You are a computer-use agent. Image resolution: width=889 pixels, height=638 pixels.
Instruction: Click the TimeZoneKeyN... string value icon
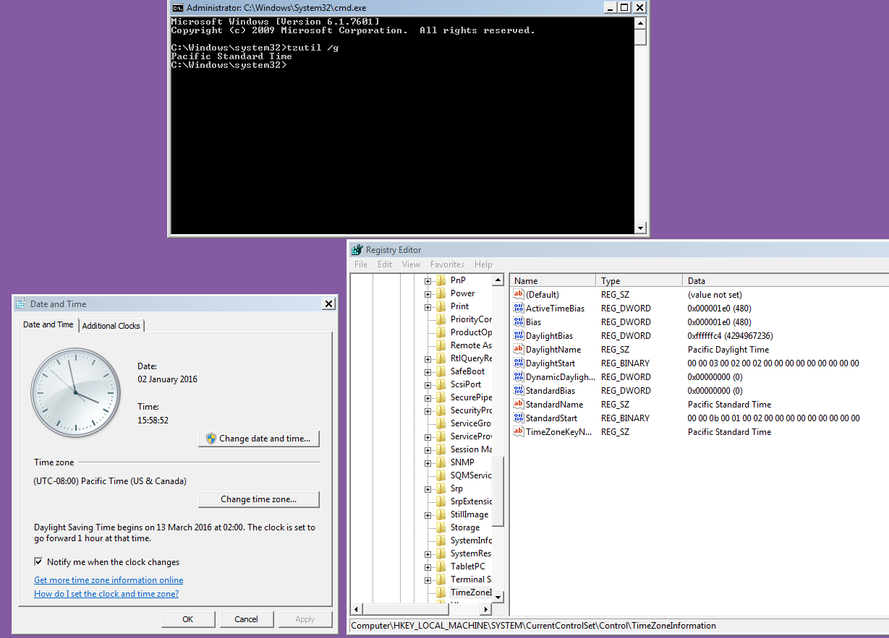(518, 431)
